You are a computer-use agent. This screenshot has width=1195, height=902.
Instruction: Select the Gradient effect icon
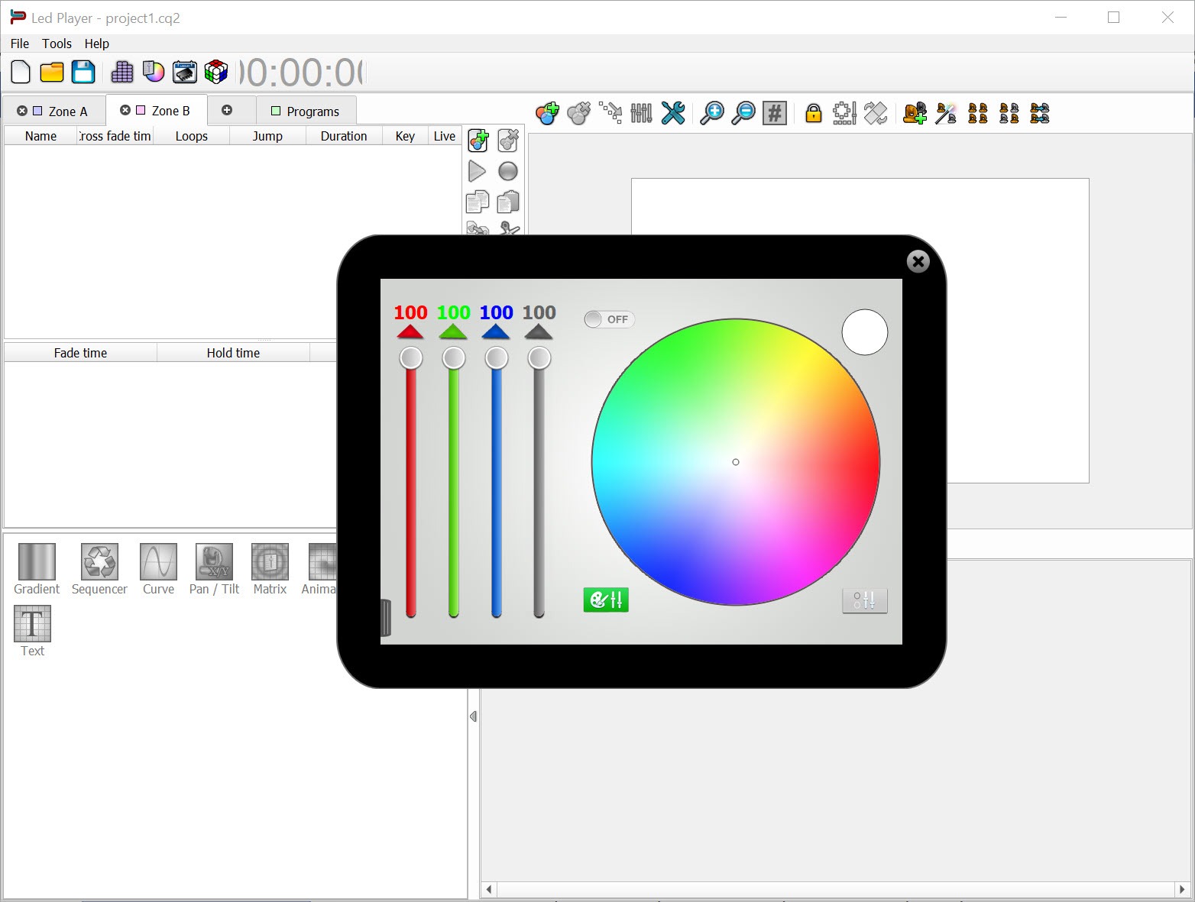[36, 562]
